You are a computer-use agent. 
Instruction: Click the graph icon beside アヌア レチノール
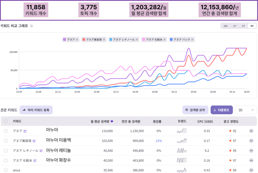coord(41,150)
